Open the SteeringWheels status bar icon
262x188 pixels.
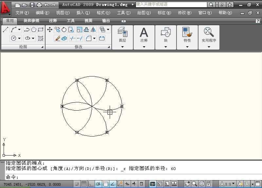(201, 184)
